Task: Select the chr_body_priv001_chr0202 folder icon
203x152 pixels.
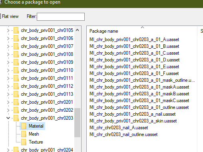Action: 16,110
